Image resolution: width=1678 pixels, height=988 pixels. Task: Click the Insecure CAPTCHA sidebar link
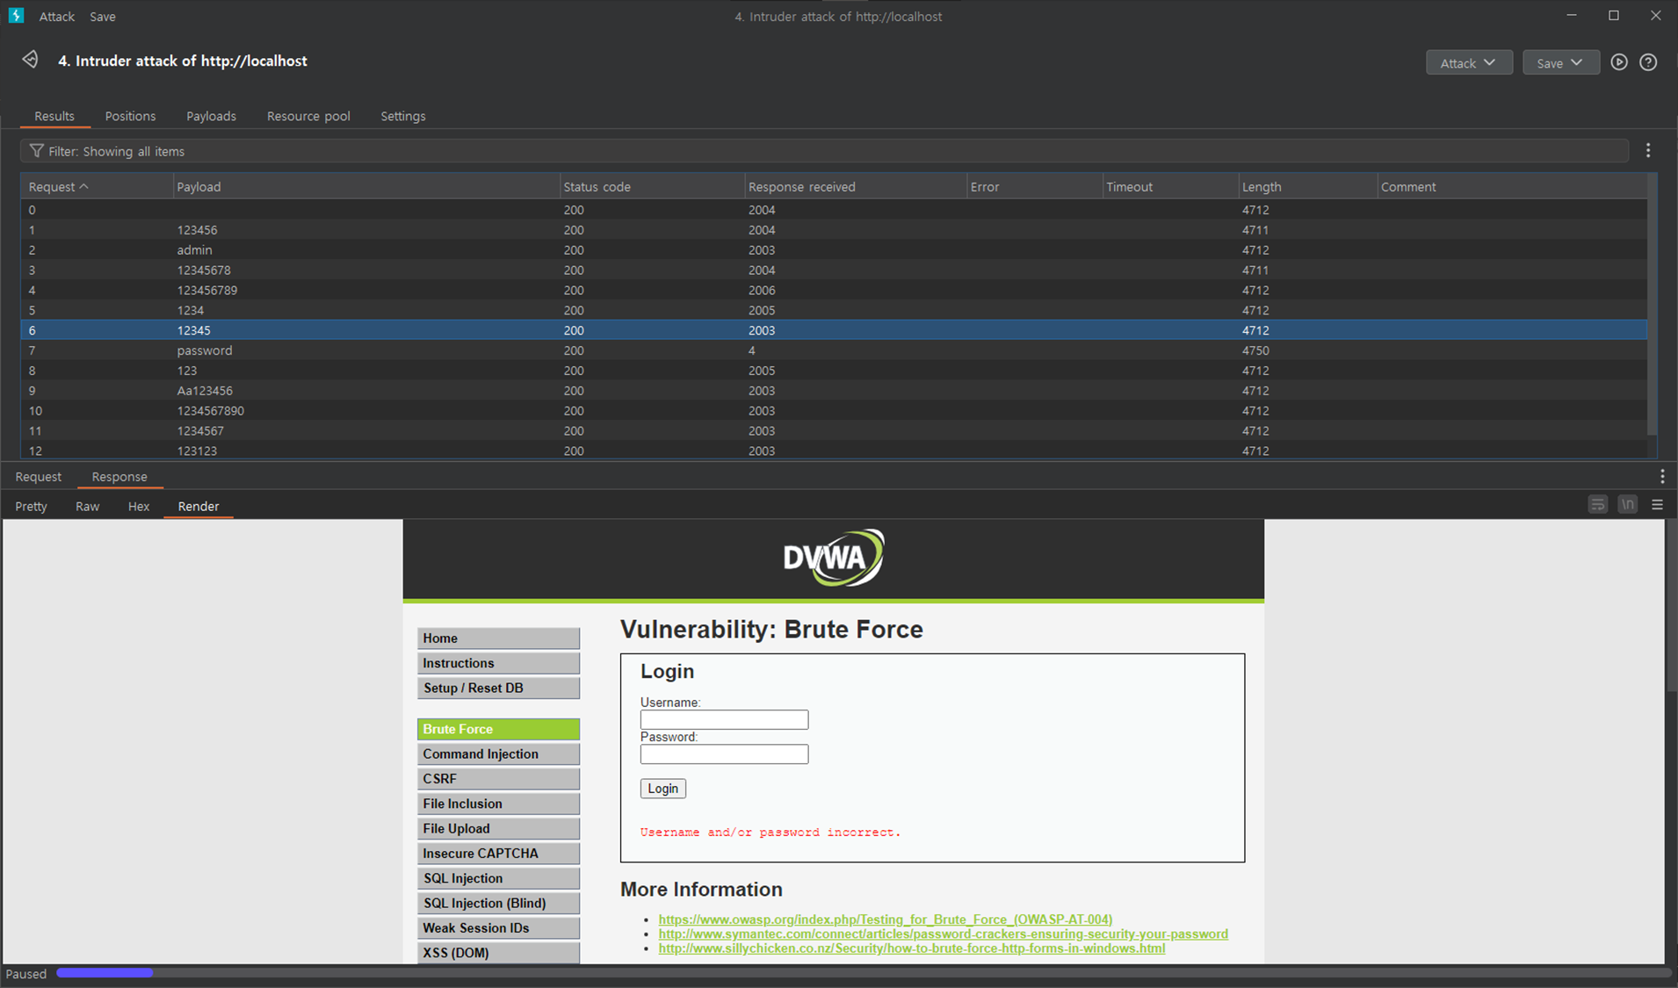498,853
